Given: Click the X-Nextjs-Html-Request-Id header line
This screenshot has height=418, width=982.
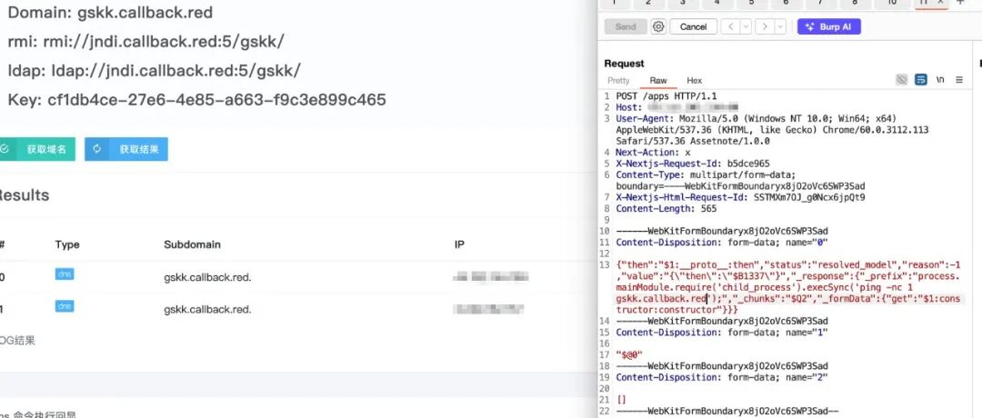Looking at the screenshot, I should point(740,198).
